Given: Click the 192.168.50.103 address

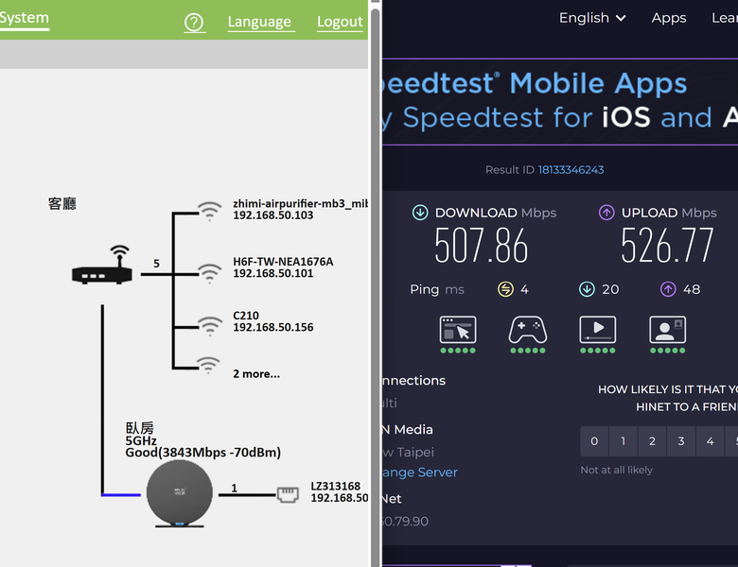Looking at the screenshot, I should coord(273,215).
